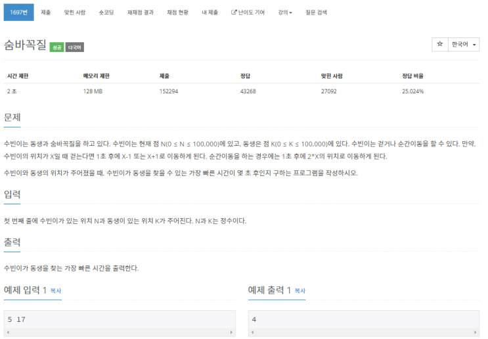Screen dimensions: 488x339
Task: Click the 25.024% accuracy value
Action: pos(412,91)
